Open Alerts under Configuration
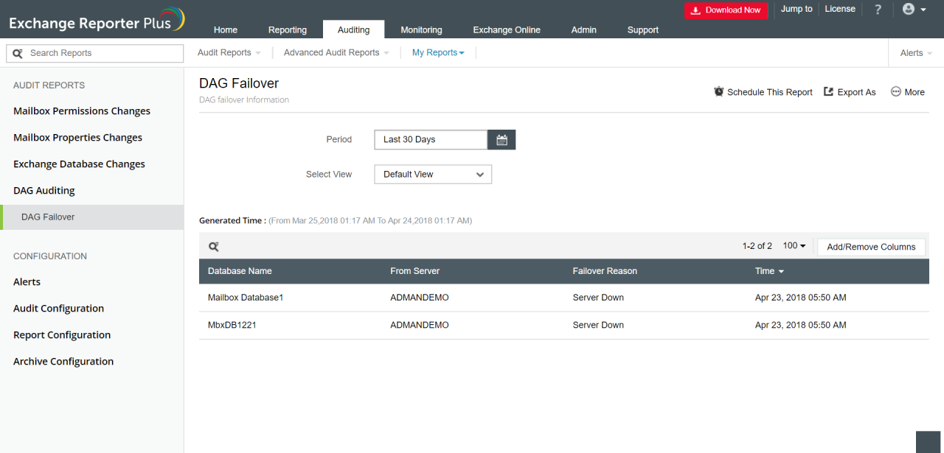This screenshot has width=944, height=453. [x=27, y=282]
